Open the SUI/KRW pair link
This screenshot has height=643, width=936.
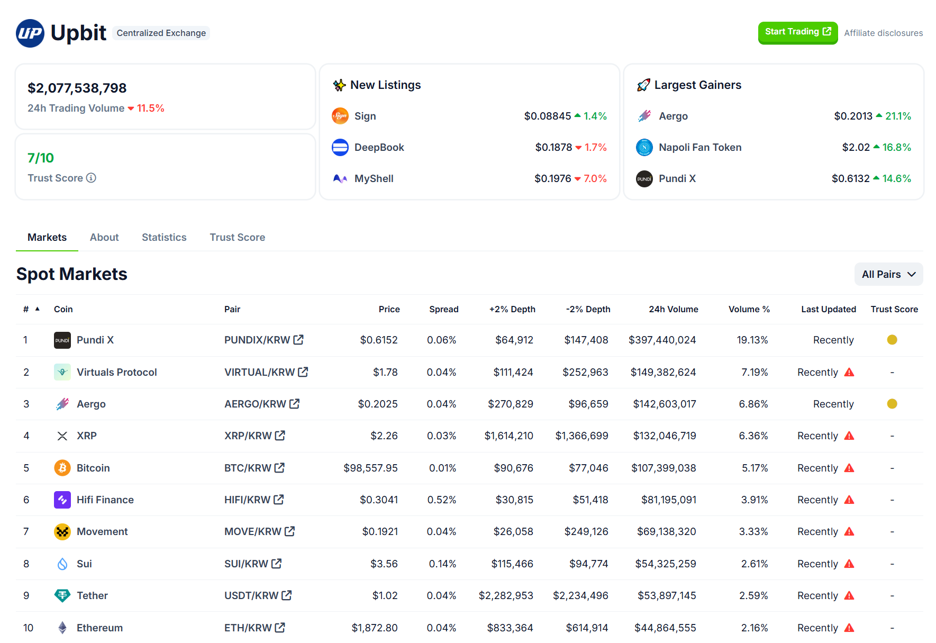coord(253,564)
